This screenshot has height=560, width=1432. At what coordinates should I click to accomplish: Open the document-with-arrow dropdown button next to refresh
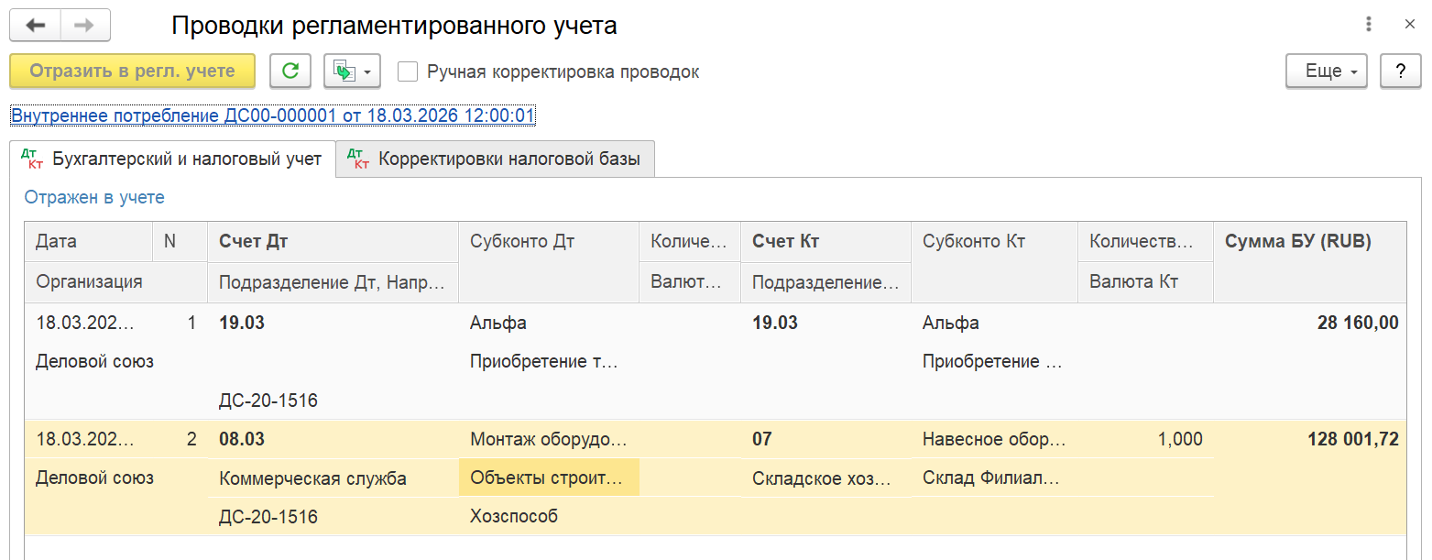point(352,71)
